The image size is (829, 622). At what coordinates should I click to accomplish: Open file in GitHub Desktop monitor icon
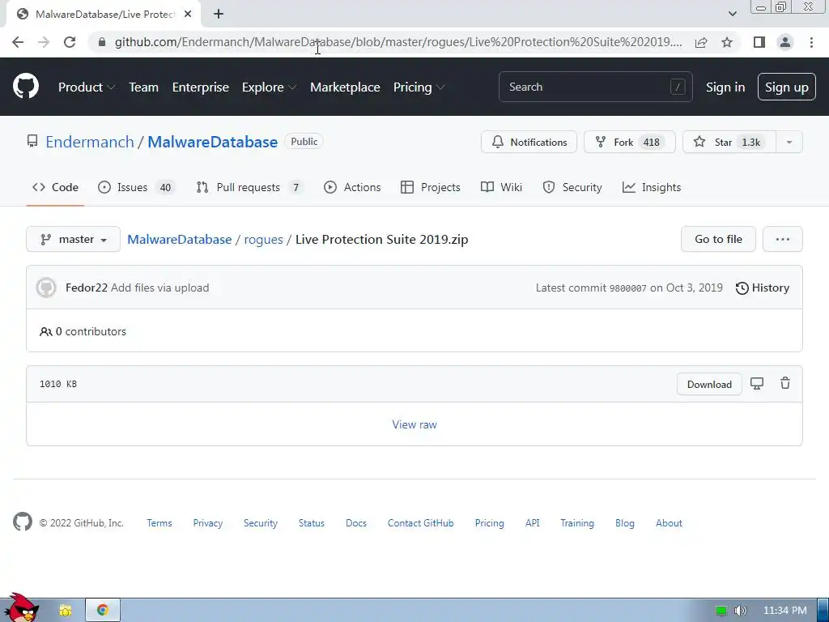point(757,383)
